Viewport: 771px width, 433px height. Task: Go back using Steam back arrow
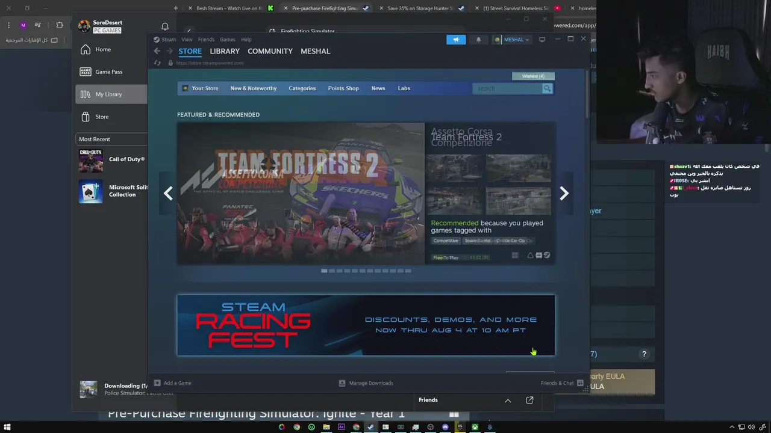point(157,51)
